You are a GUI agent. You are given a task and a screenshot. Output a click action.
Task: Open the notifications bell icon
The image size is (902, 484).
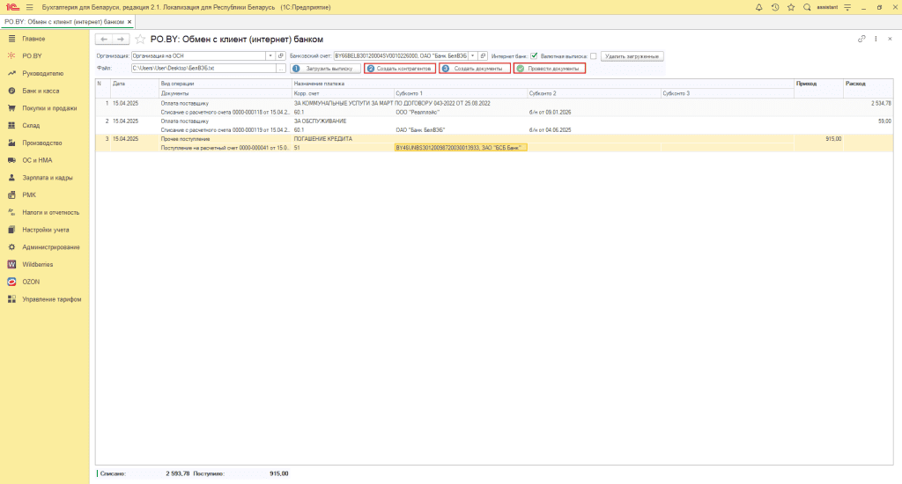tap(759, 7)
